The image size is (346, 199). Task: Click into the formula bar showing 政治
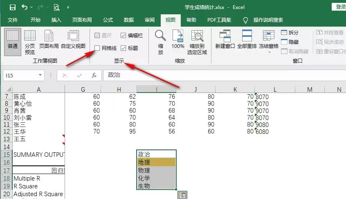pos(225,75)
